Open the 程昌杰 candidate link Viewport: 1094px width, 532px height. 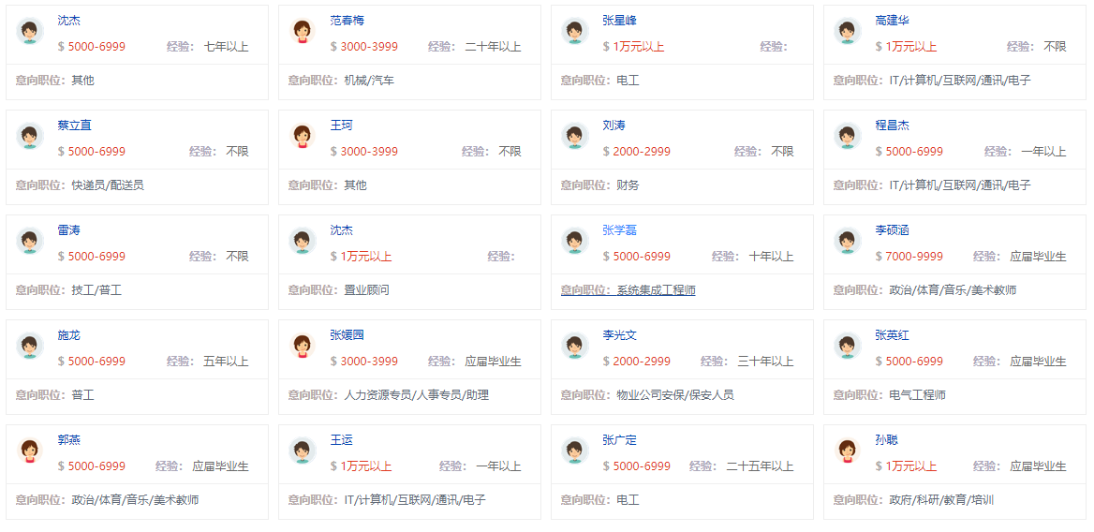[892, 126]
